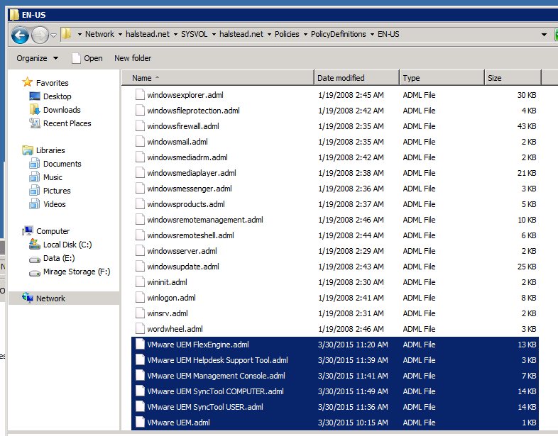Screen dimensions: 558x436
Task: Click the Back navigation arrow button
Action: tap(21, 35)
